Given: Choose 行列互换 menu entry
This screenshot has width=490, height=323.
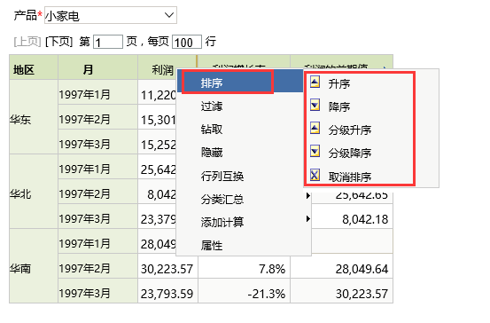Looking at the screenshot, I should tap(222, 176).
